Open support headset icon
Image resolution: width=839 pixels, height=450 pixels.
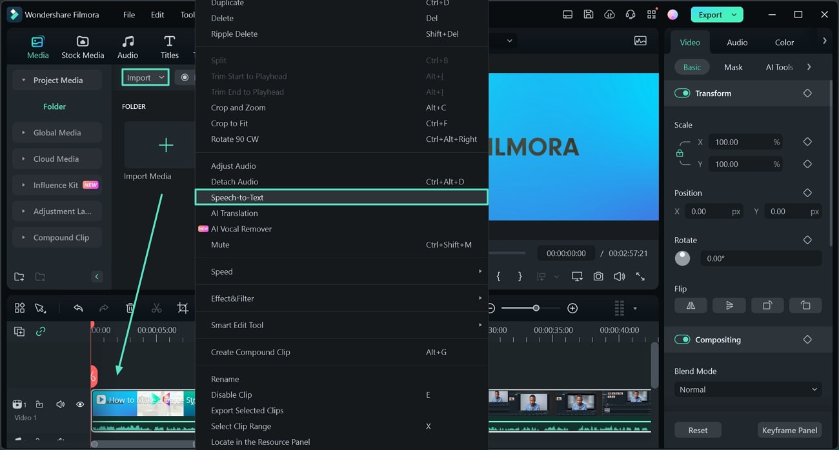[x=631, y=15]
